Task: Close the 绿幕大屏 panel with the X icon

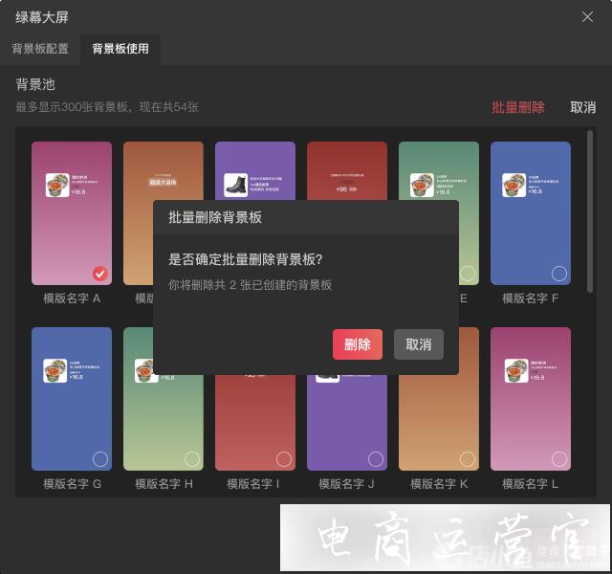Action: pyautogui.click(x=587, y=17)
